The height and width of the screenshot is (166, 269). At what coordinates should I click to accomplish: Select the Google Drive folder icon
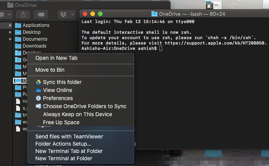[18, 60]
